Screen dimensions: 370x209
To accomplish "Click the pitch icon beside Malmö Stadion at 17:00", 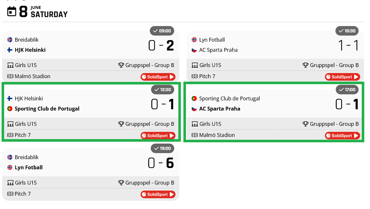I will [195, 135].
